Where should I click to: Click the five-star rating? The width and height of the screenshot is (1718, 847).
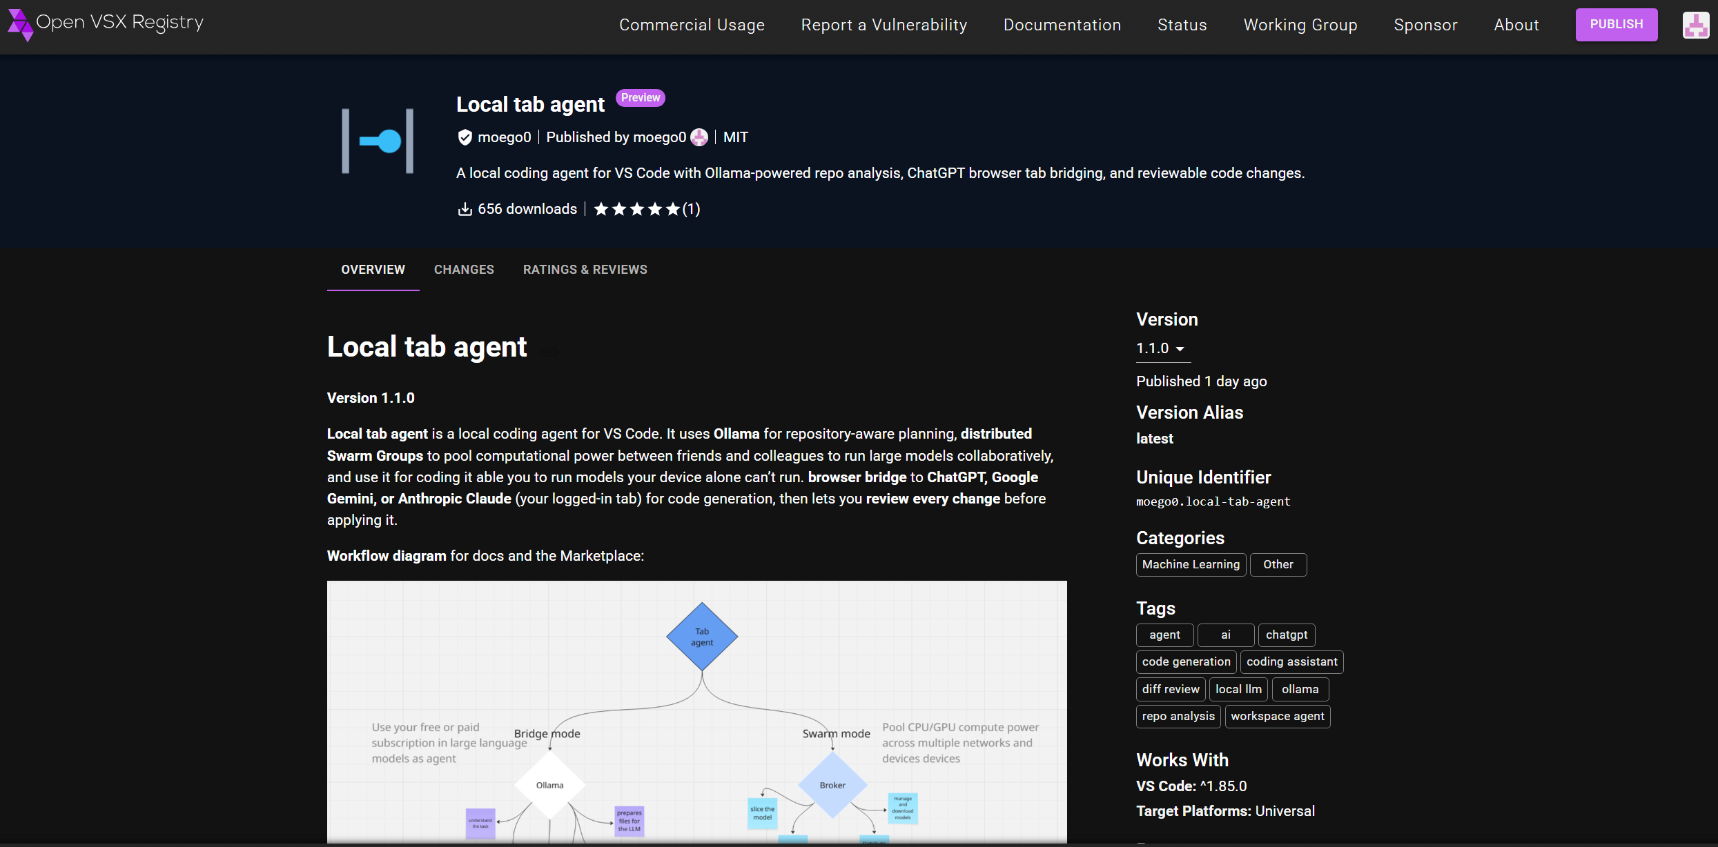[636, 209]
